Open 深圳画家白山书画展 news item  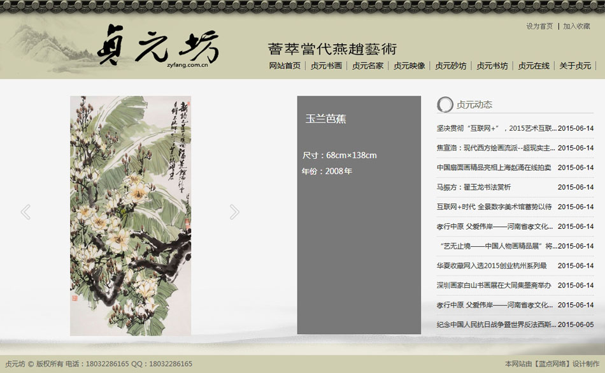[x=494, y=286]
